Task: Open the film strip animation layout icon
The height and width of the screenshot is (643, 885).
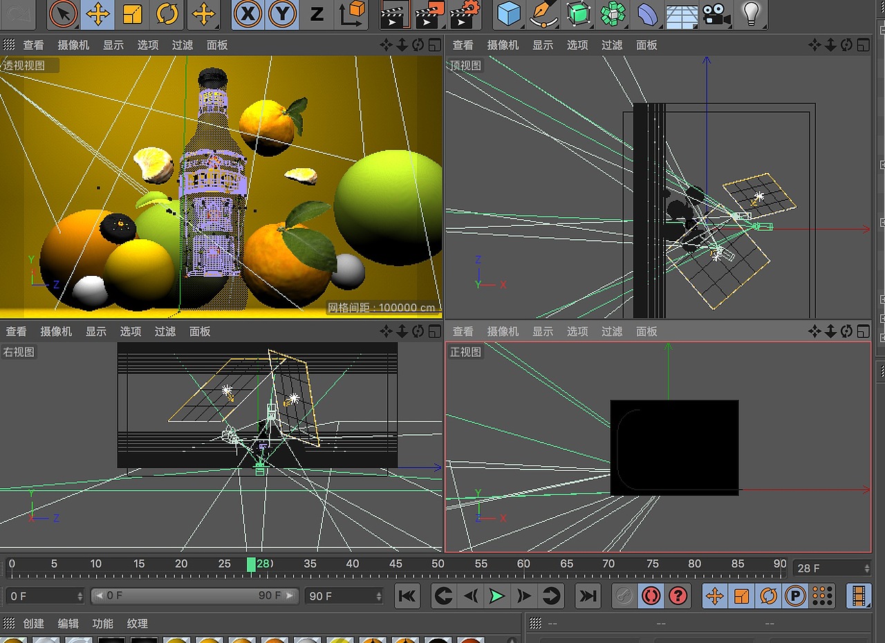Action: coord(859,595)
